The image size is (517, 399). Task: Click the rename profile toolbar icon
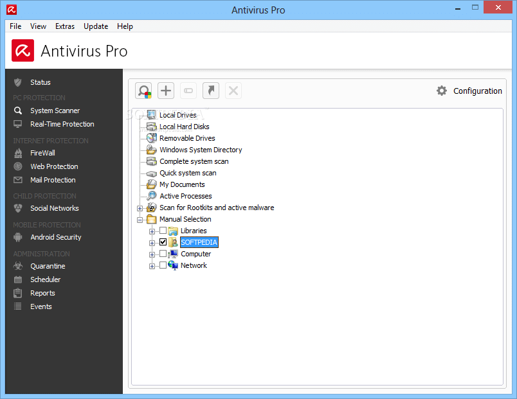tap(188, 91)
